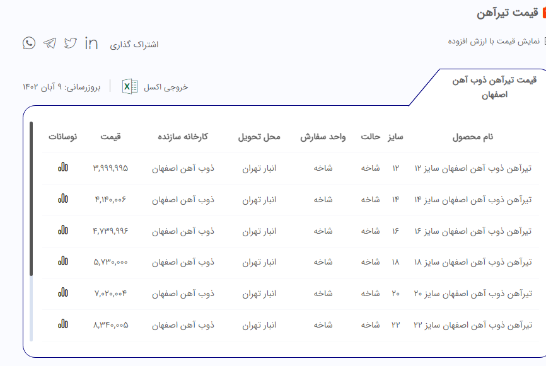The image size is (546, 366).
Task: Click the نام محصول column header
Action: (x=473, y=137)
